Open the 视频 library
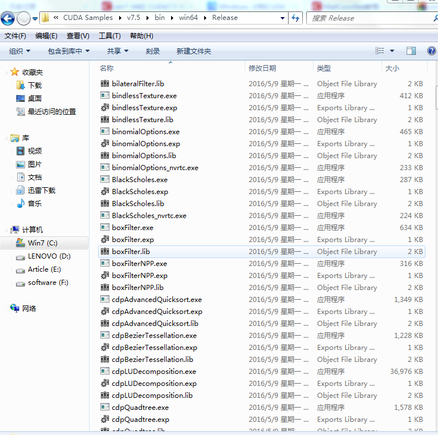Image resolution: width=438 pixels, height=435 pixels. [x=35, y=151]
